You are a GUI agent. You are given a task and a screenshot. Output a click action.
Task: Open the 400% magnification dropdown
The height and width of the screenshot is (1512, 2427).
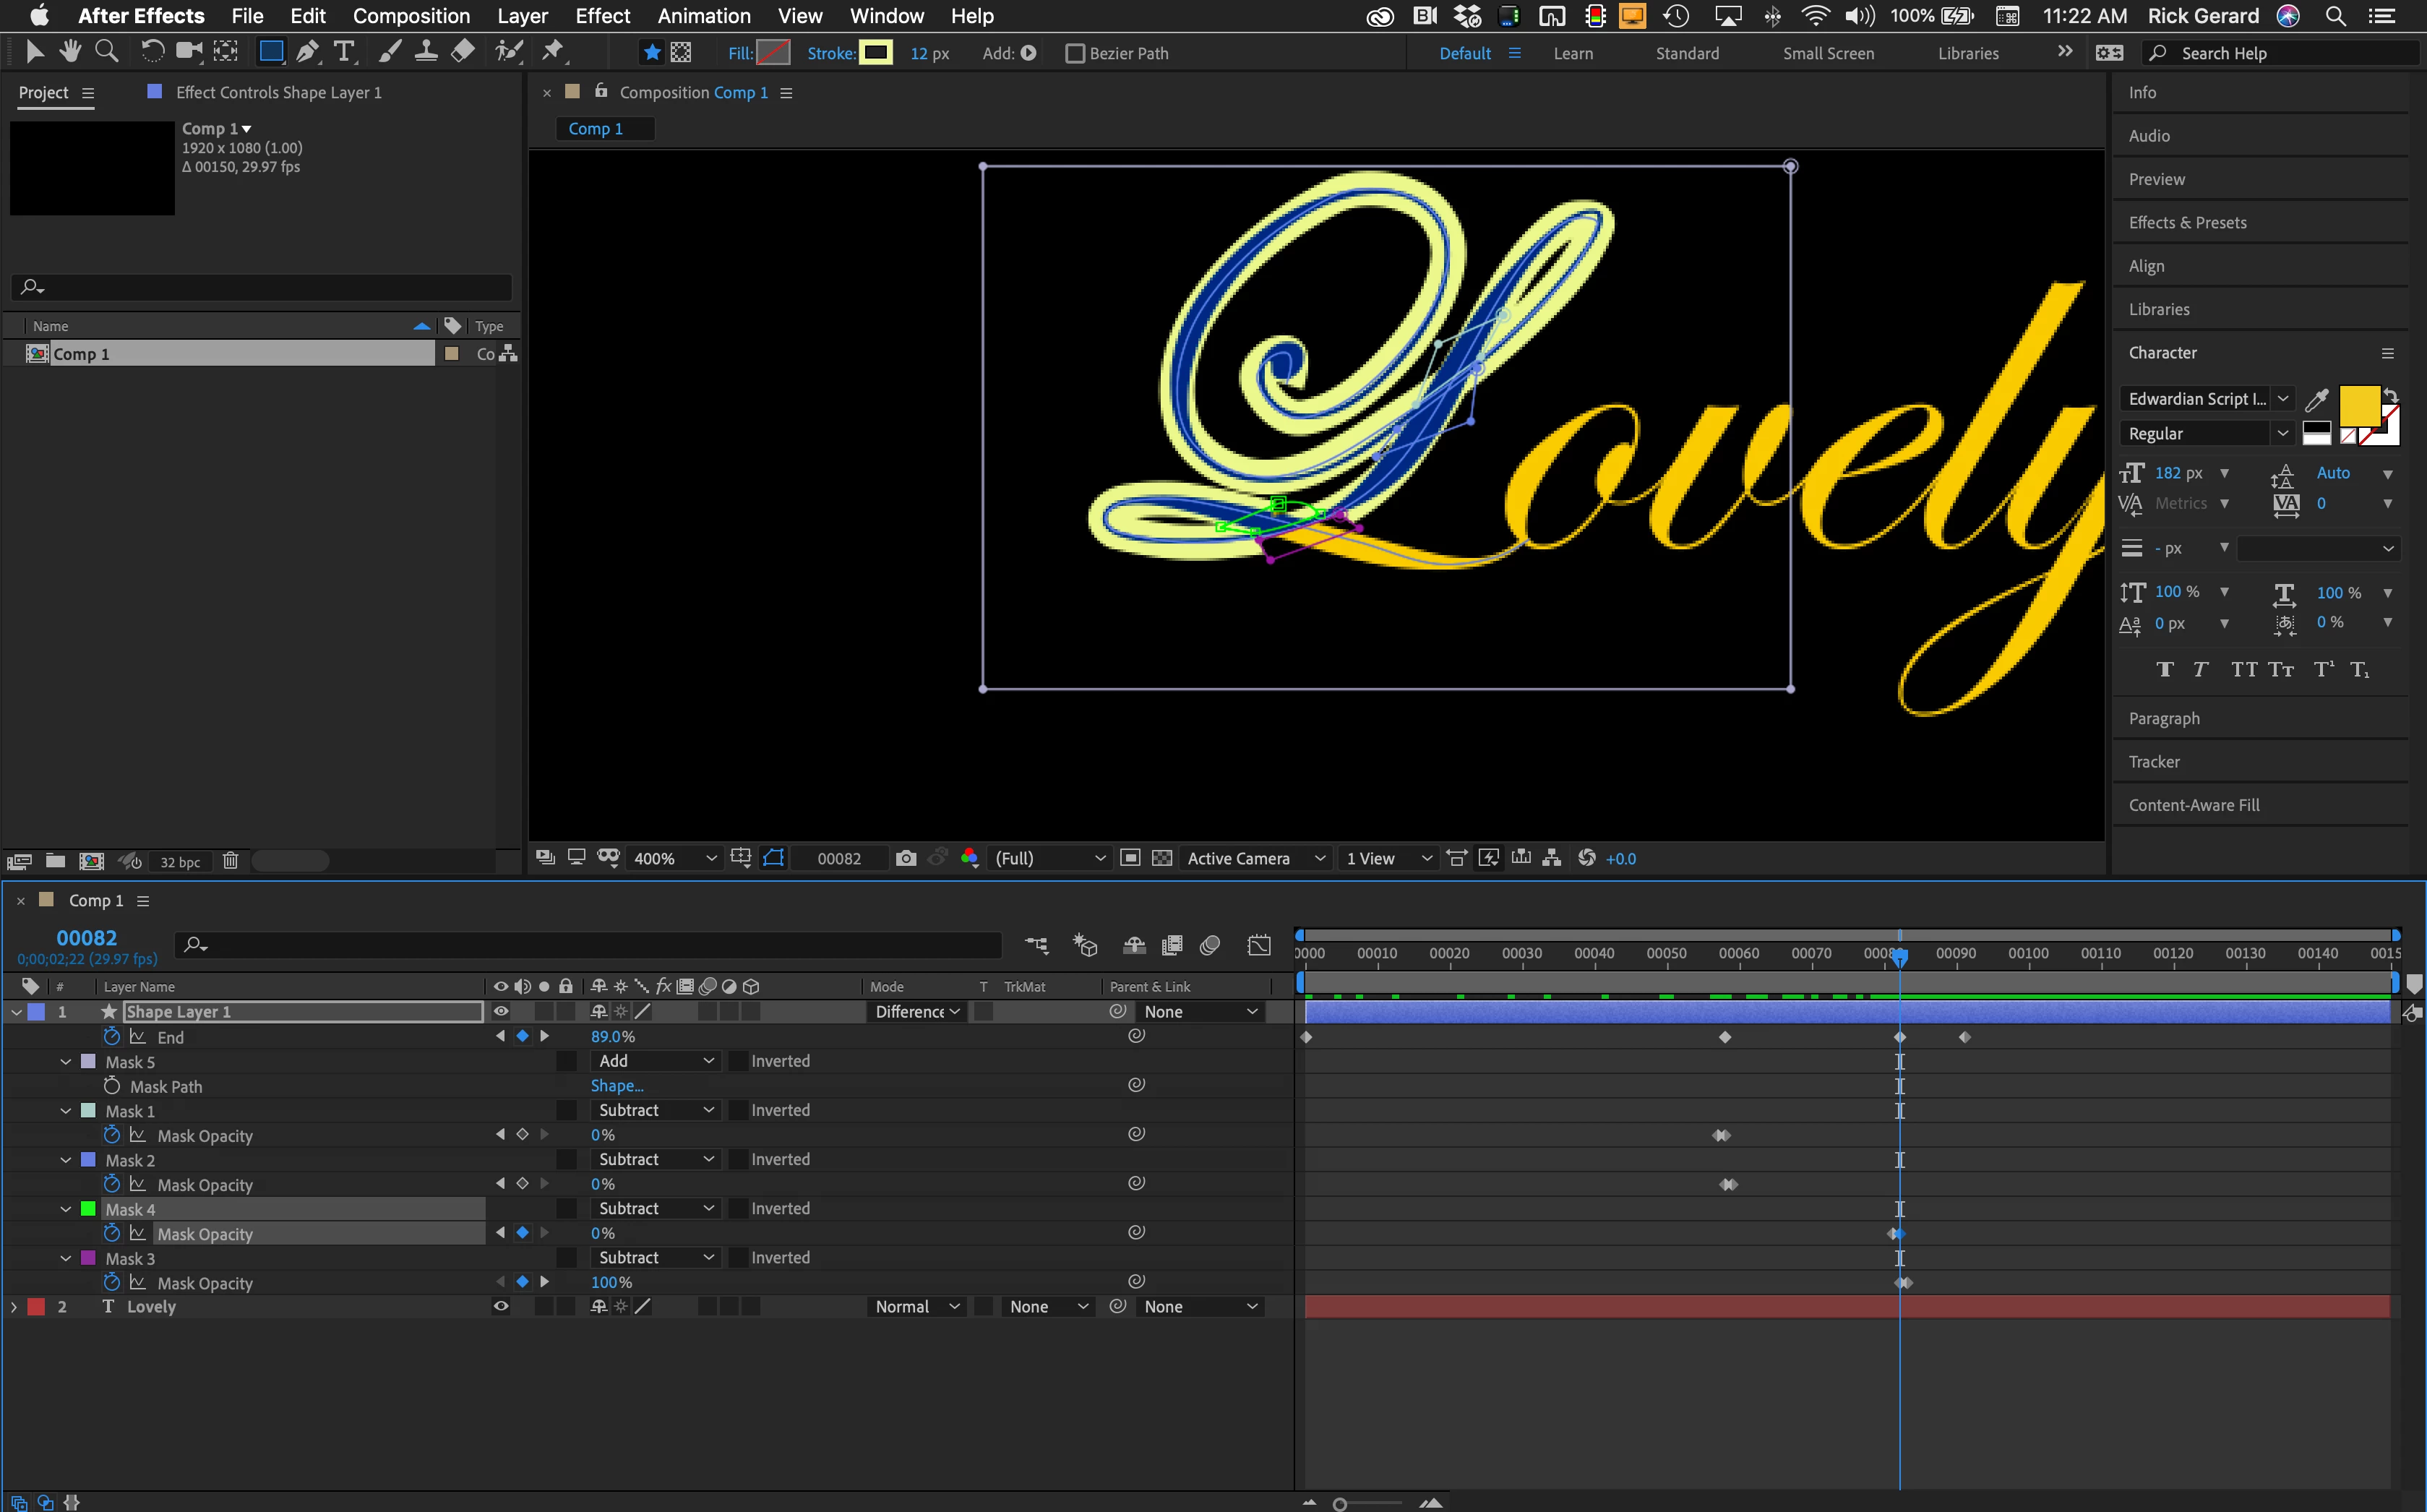675,858
